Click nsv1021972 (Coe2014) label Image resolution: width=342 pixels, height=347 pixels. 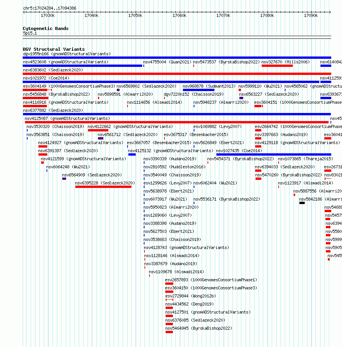pos(46,78)
